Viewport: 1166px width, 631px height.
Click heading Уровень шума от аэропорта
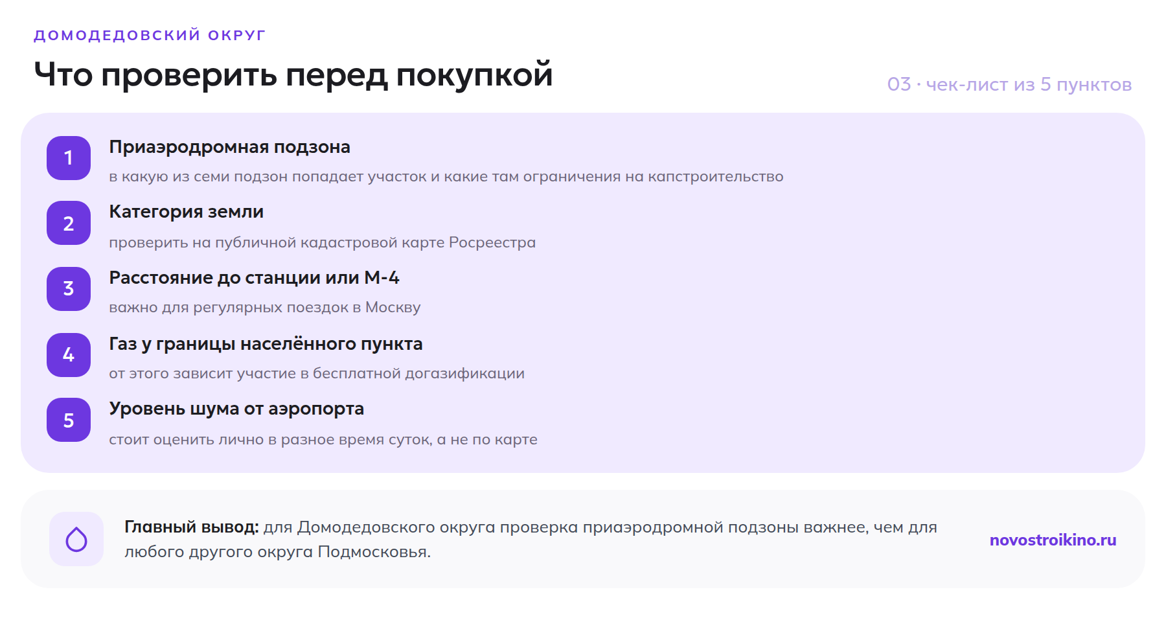[236, 409]
